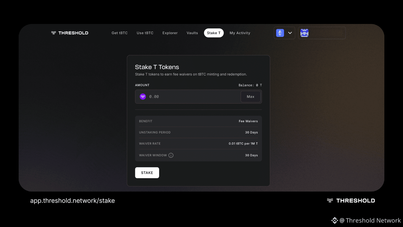Click the UNSTAKING PERIOD label
The width and height of the screenshot is (403, 227).
tap(155, 132)
